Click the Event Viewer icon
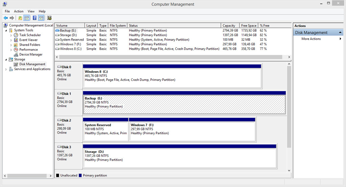This screenshot has width=346, height=187. click(16, 40)
